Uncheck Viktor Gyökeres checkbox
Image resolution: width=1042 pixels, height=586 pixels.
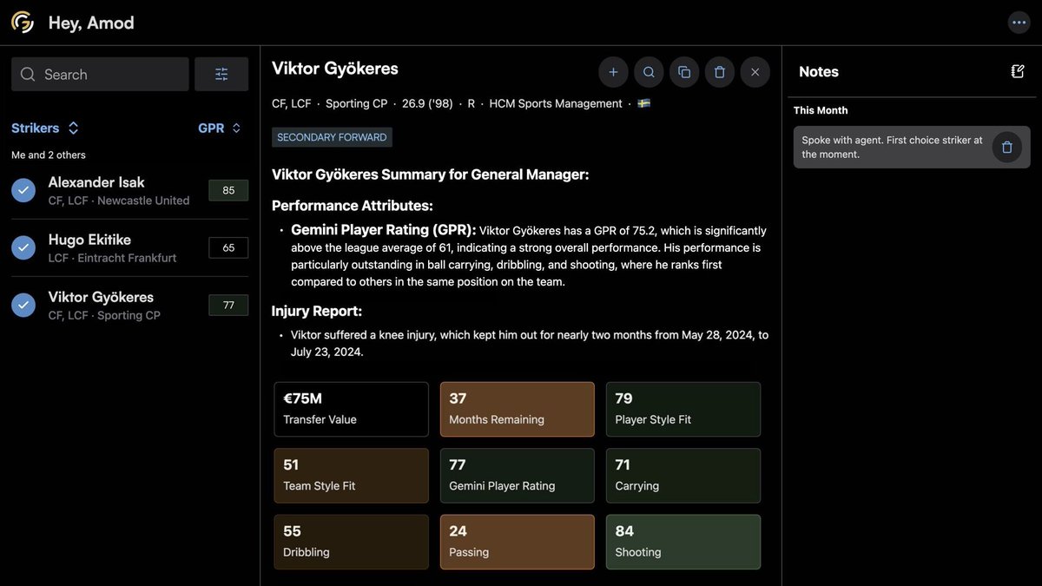(x=24, y=305)
